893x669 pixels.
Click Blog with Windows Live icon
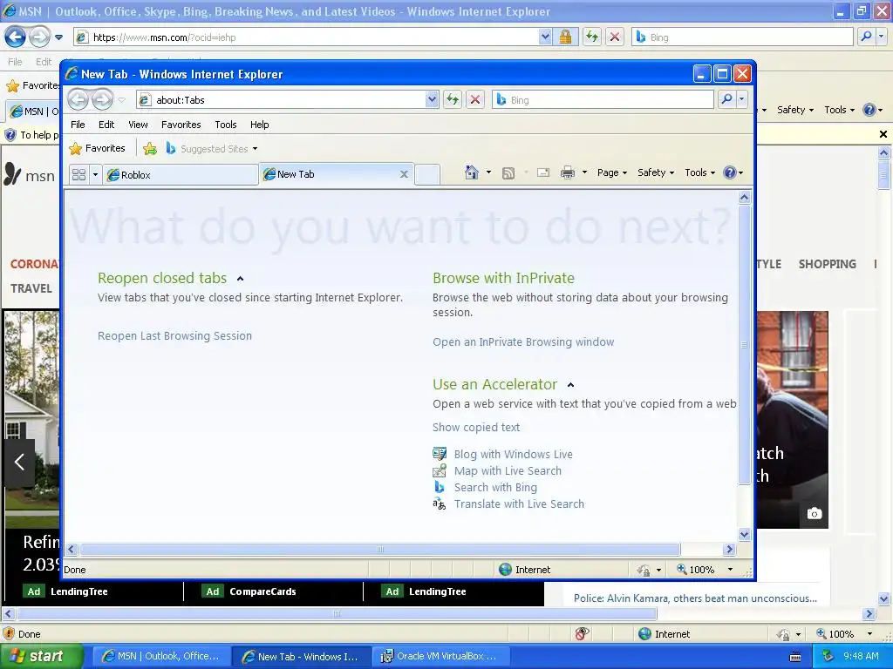click(x=440, y=454)
